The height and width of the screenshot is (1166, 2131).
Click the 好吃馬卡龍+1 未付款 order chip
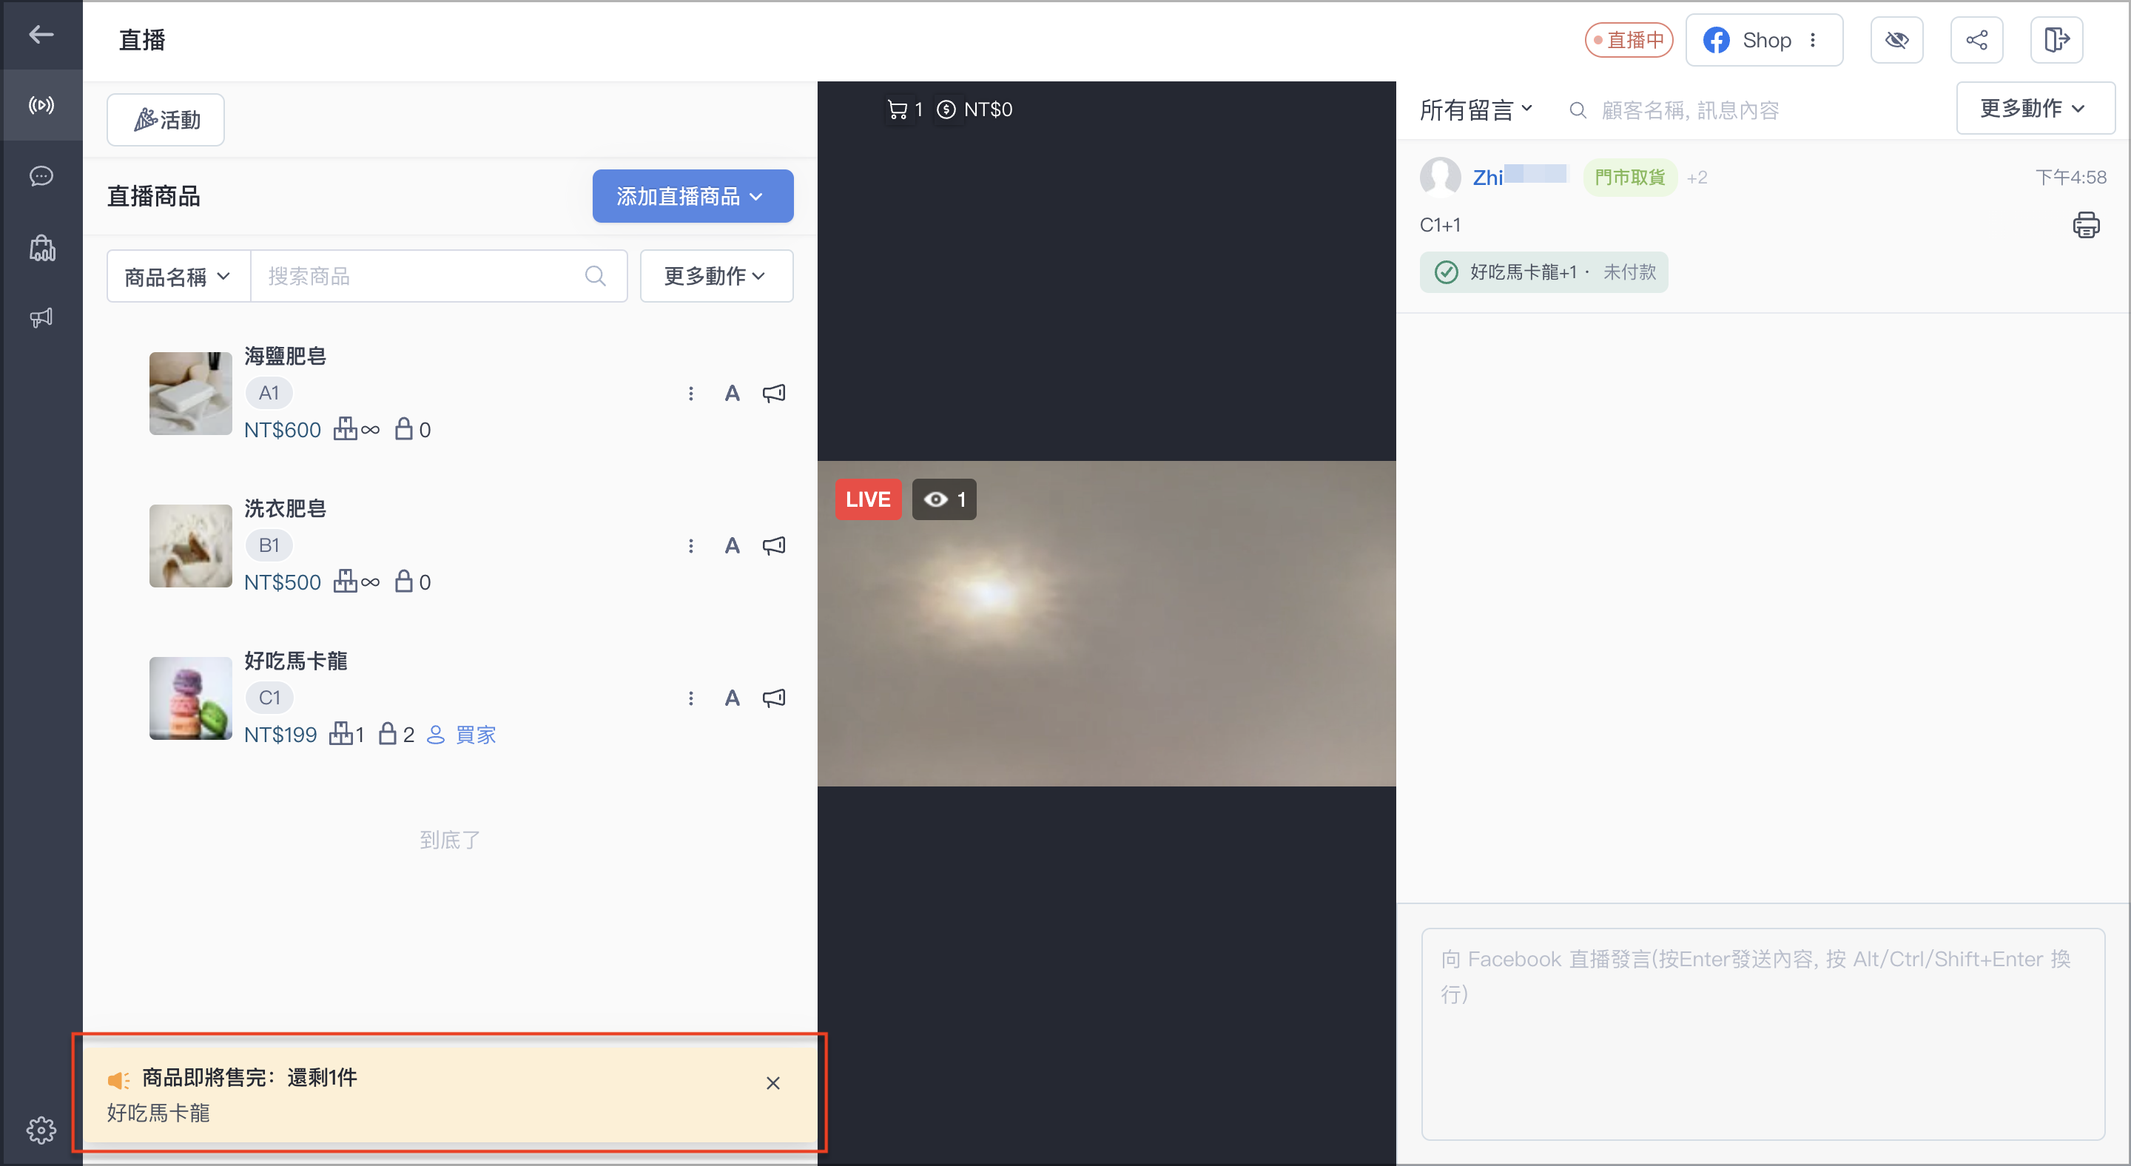pos(1543,272)
